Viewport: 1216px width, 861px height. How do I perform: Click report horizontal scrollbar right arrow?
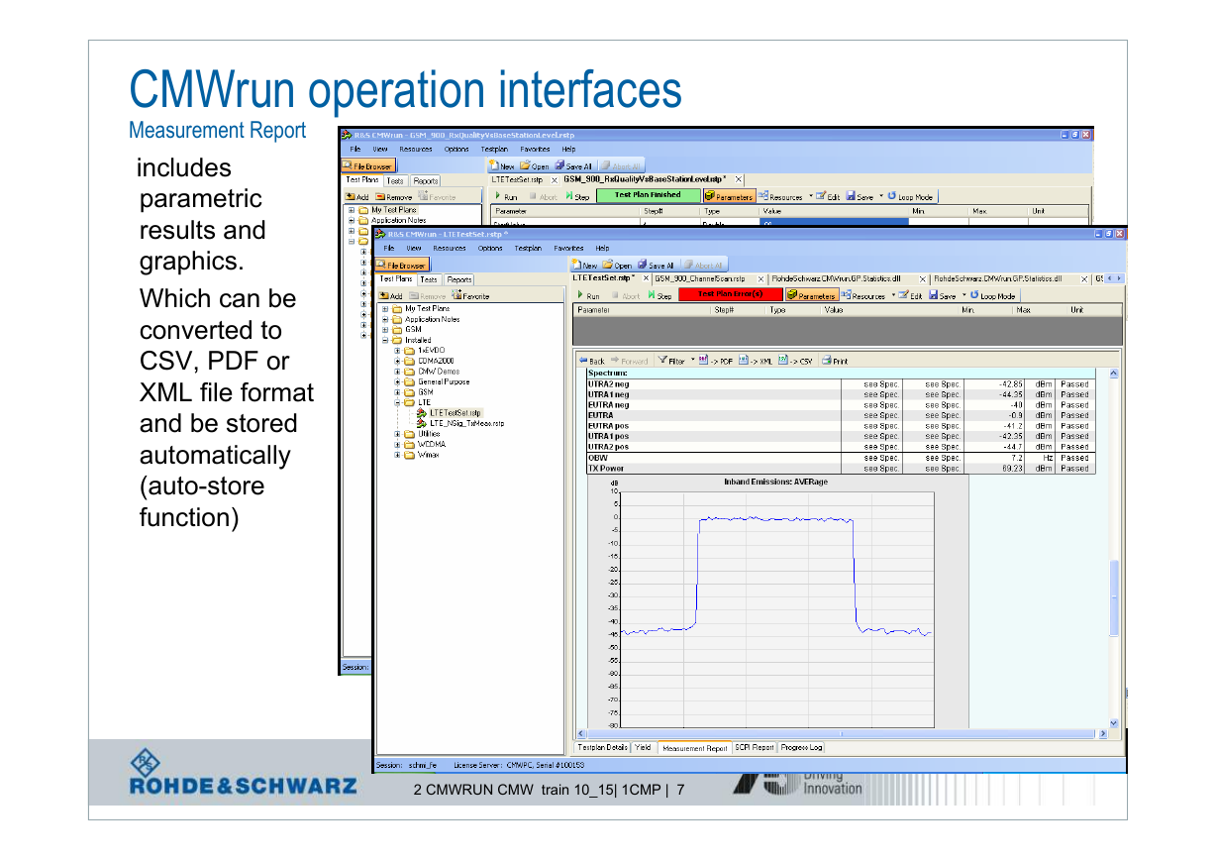(1103, 733)
